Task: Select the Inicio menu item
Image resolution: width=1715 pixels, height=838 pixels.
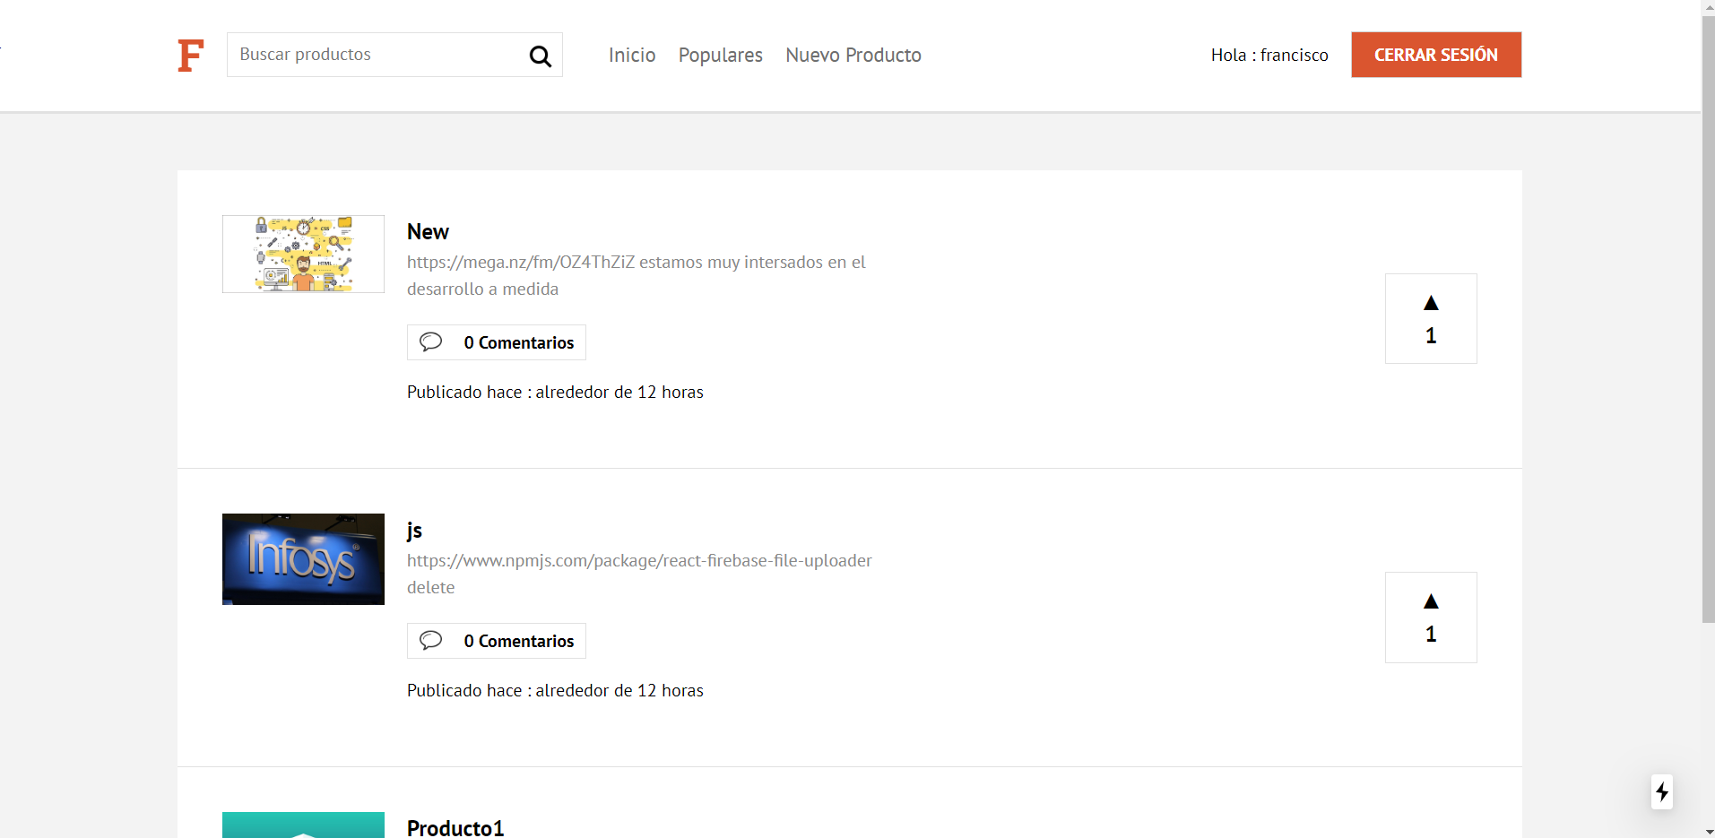Action: (631, 55)
